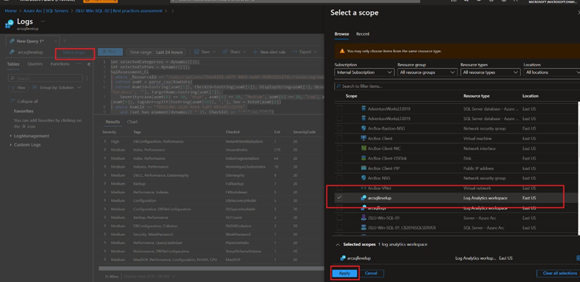Open the Subscription dropdown
Viewport: 580px width, 282px height.
(x=364, y=72)
